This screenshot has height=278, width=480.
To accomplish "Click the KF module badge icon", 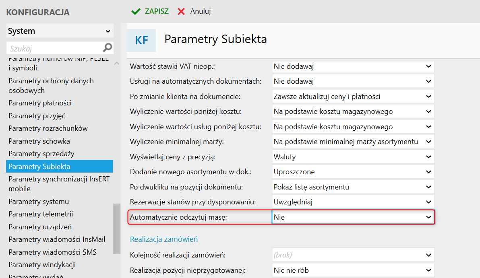I will pyautogui.click(x=141, y=40).
